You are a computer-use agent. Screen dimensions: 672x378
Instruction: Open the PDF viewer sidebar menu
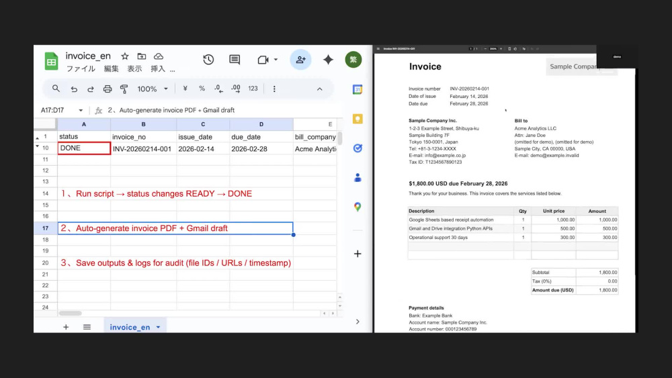tap(378, 49)
